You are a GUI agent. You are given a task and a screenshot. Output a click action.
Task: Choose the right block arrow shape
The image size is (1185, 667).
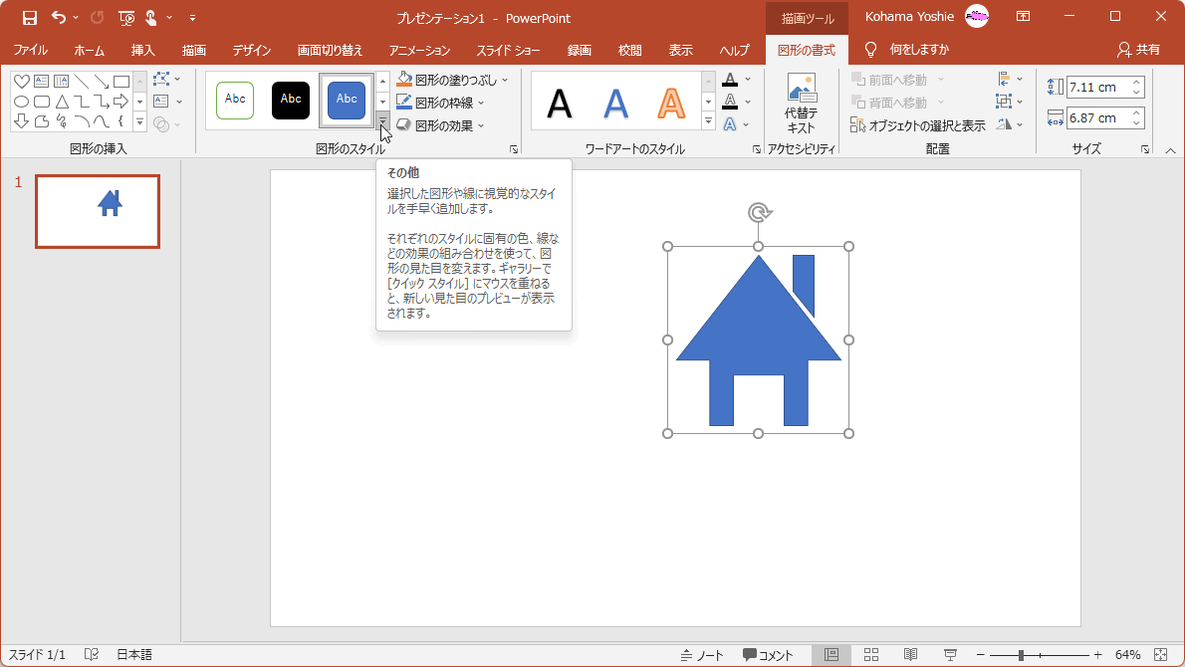120,102
